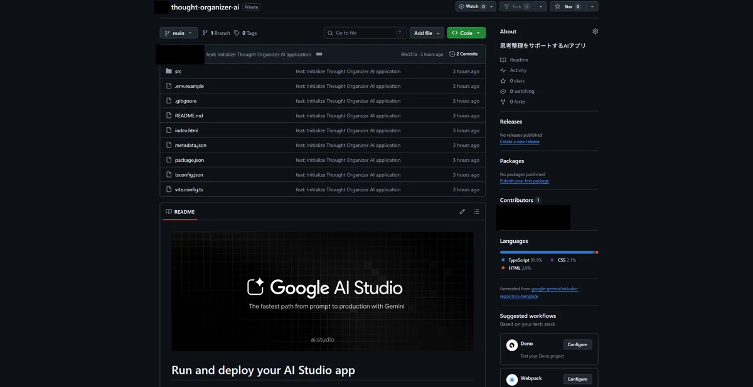This screenshot has height=387, width=753.
Task: Click the Webpack logo in Suggested workflows
Action: click(512, 379)
